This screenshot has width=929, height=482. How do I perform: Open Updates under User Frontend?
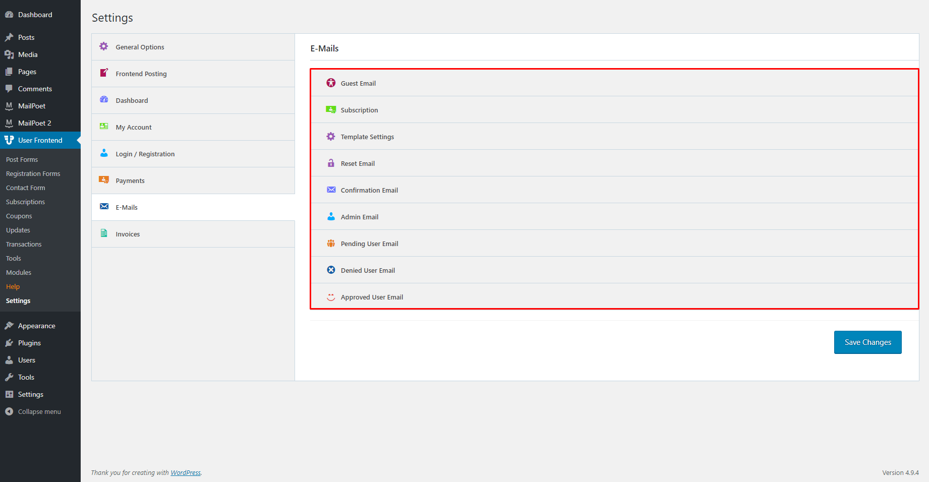coord(18,230)
